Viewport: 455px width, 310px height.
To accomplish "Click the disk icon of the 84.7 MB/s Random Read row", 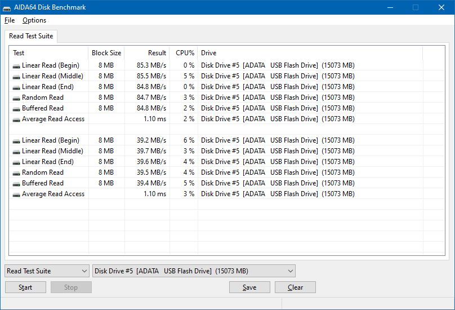I will pyautogui.click(x=16, y=99).
